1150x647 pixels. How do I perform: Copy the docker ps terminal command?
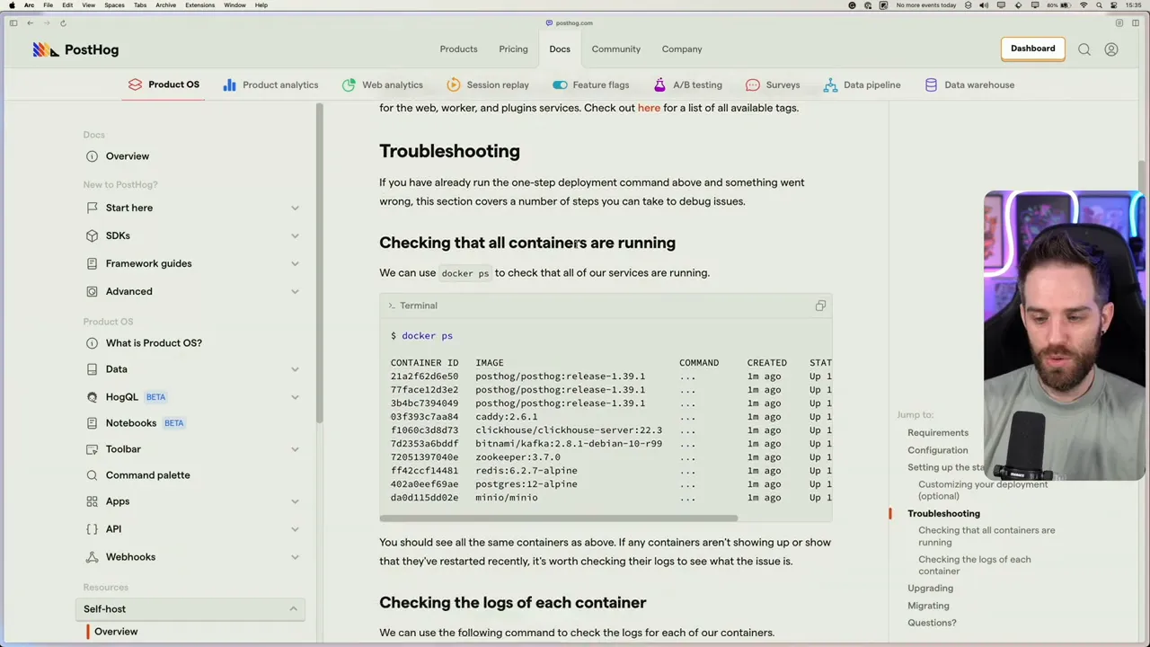coord(820,306)
